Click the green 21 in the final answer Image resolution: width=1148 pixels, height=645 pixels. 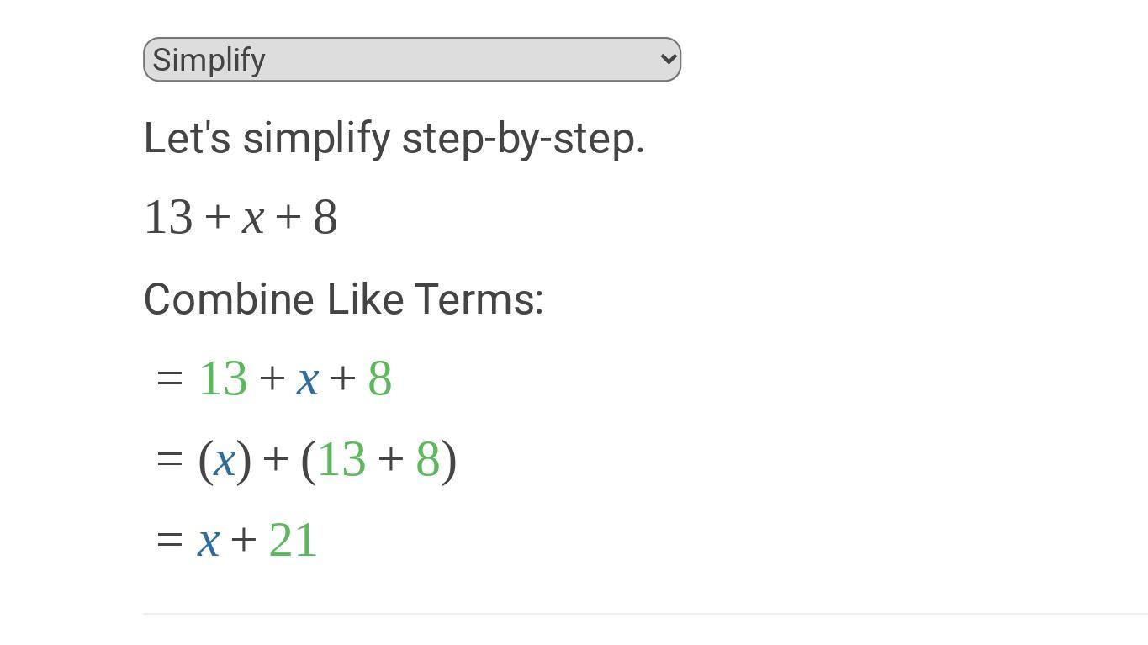point(293,540)
